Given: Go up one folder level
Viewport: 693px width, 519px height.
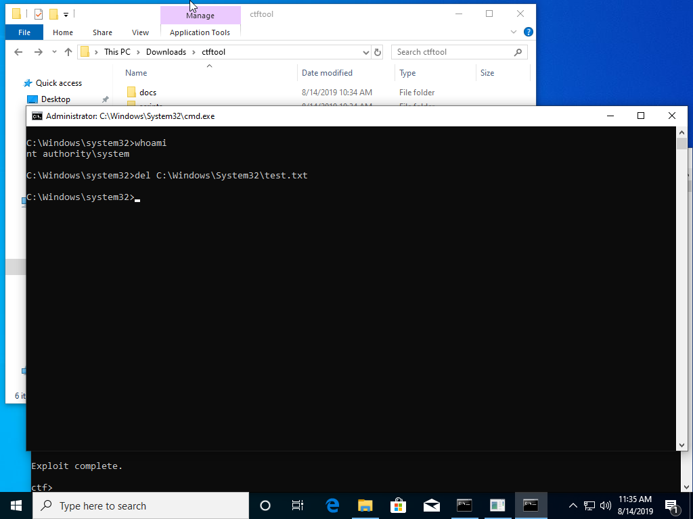Looking at the screenshot, I should click(68, 52).
